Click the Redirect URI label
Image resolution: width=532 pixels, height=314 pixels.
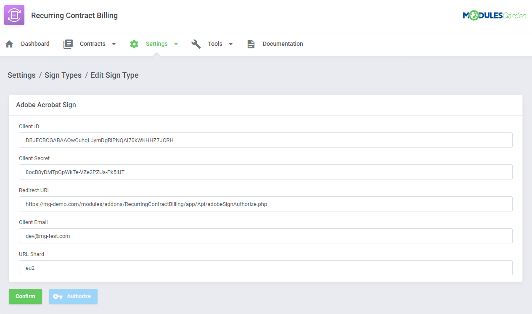pos(34,190)
